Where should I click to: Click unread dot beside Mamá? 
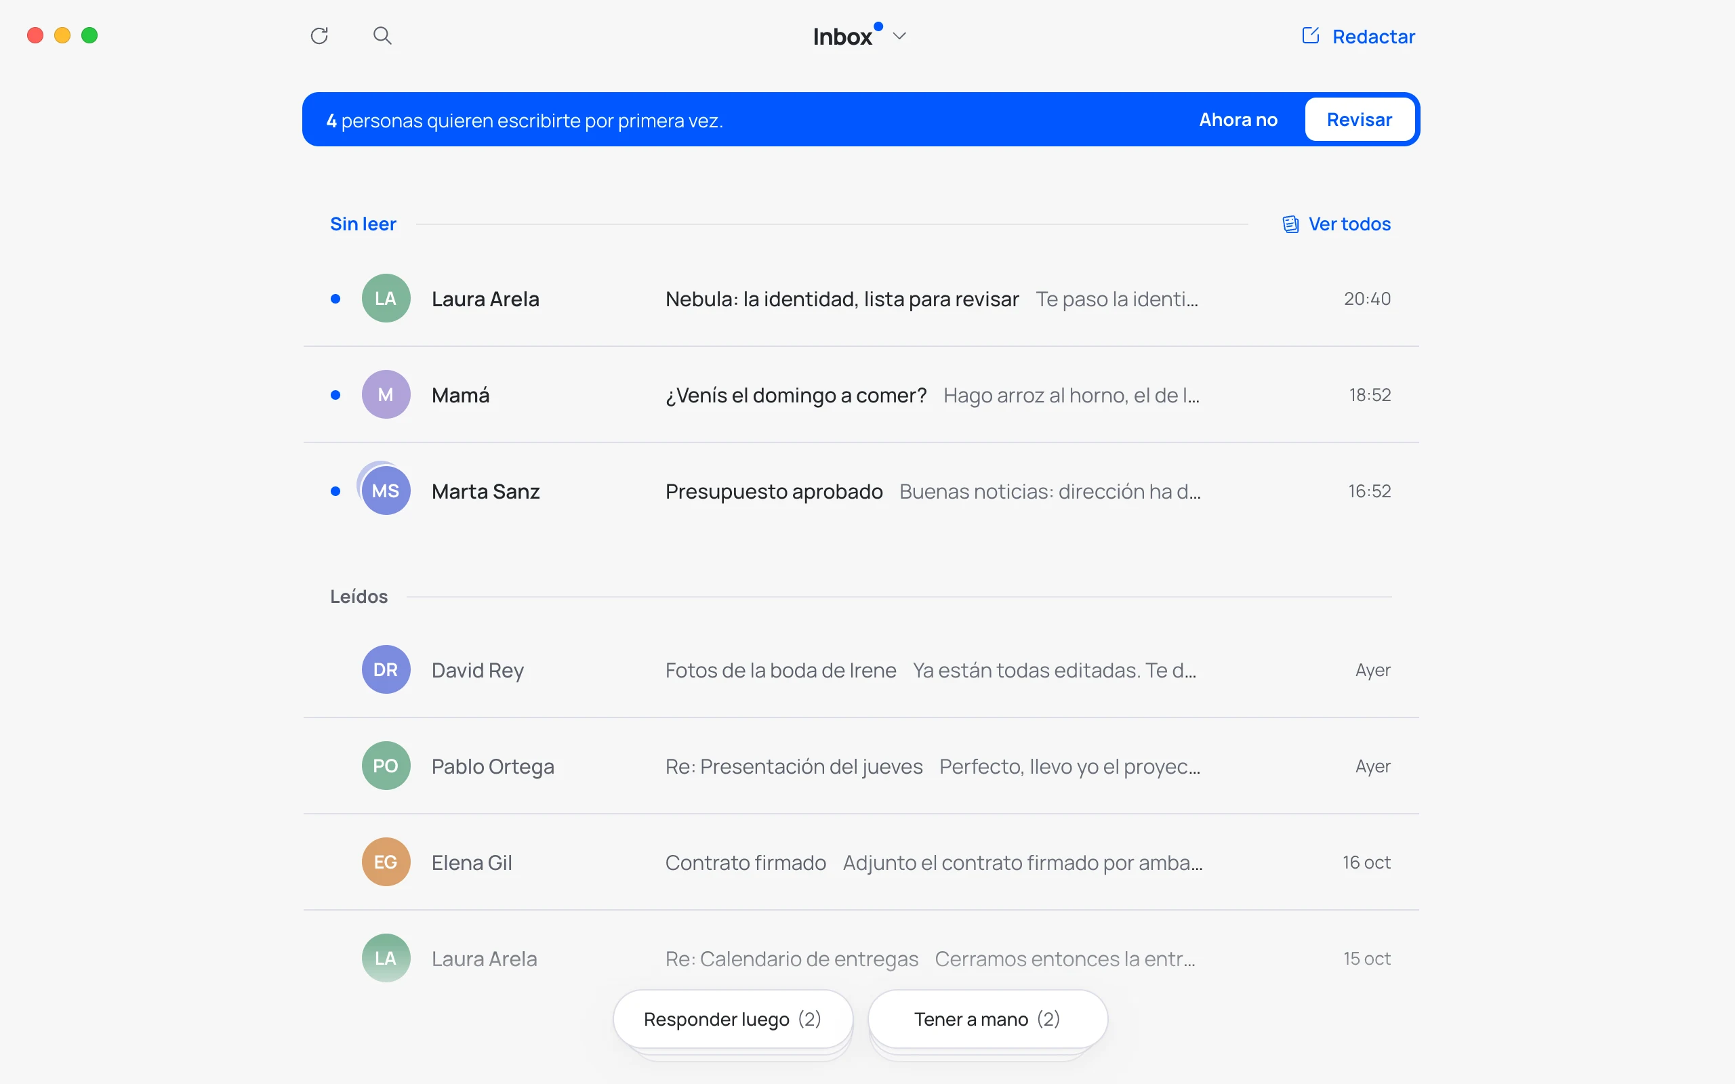pyautogui.click(x=335, y=395)
